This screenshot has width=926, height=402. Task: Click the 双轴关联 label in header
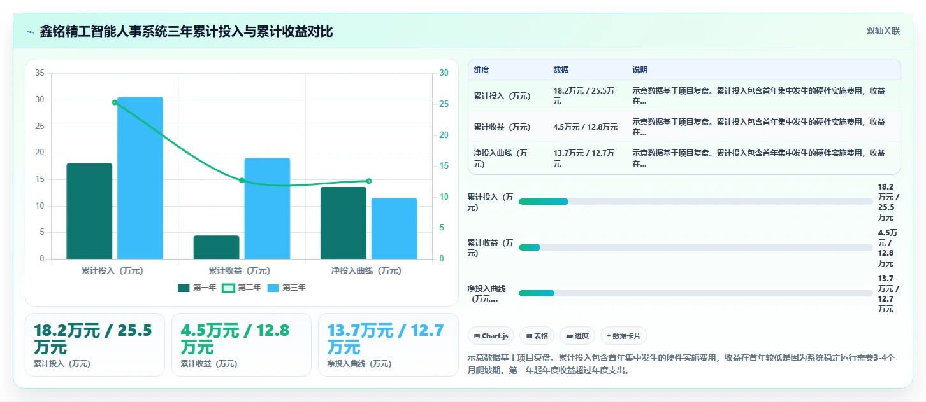[883, 31]
